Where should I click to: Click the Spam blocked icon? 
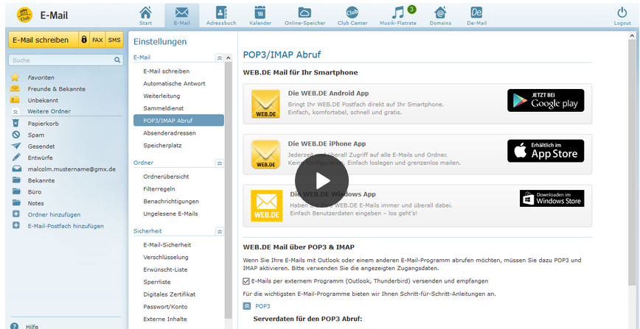tap(15, 135)
